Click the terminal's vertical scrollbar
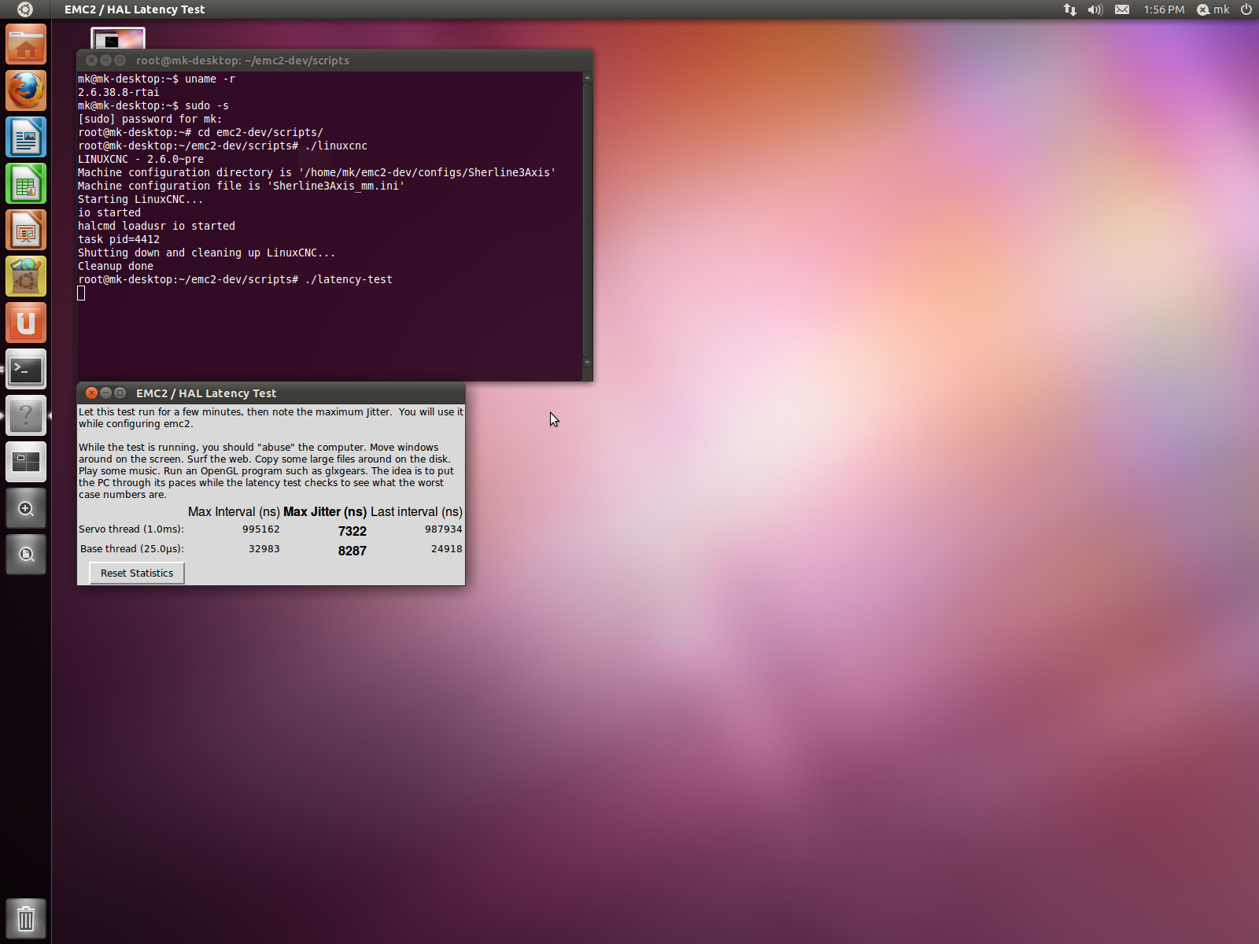The height and width of the screenshot is (944, 1259). click(587, 219)
